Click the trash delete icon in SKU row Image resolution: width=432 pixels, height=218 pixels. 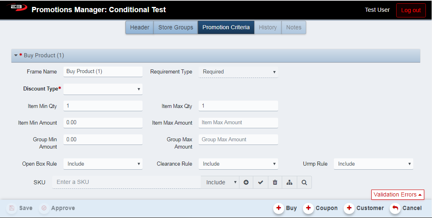(275, 182)
